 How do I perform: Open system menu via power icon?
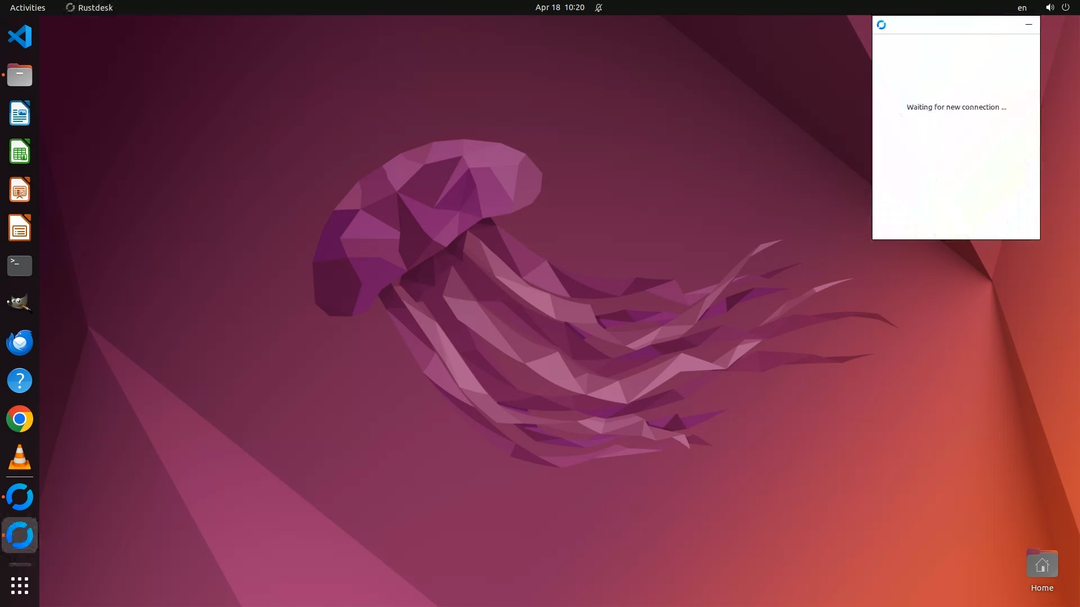pyautogui.click(x=1065, y=7)
